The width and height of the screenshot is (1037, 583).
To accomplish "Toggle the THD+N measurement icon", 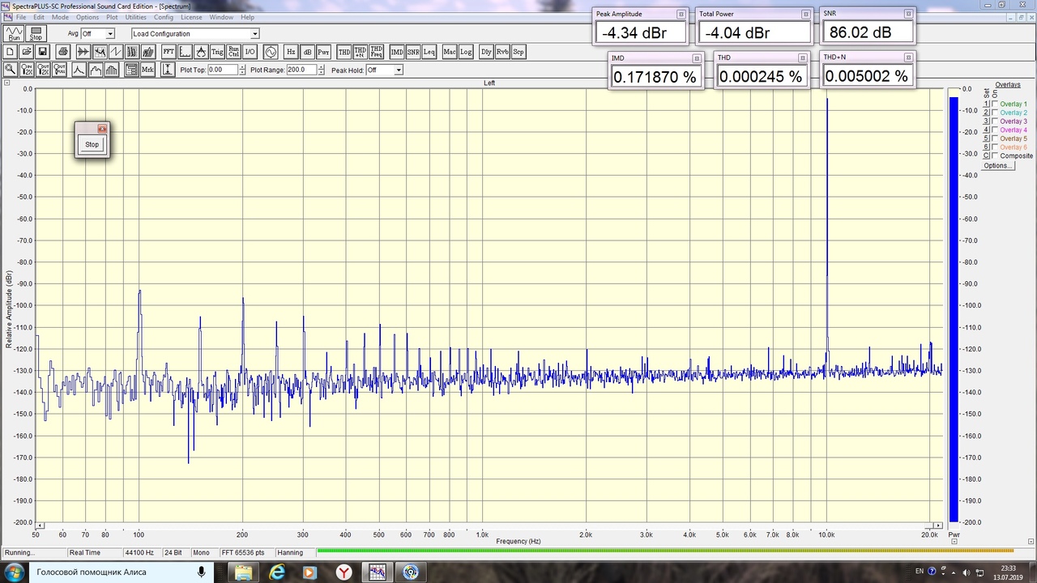I will click(361, 52).
